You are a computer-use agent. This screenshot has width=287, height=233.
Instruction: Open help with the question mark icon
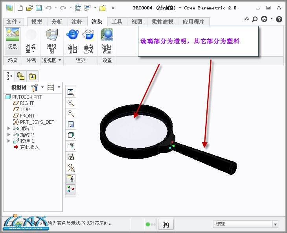279,19
